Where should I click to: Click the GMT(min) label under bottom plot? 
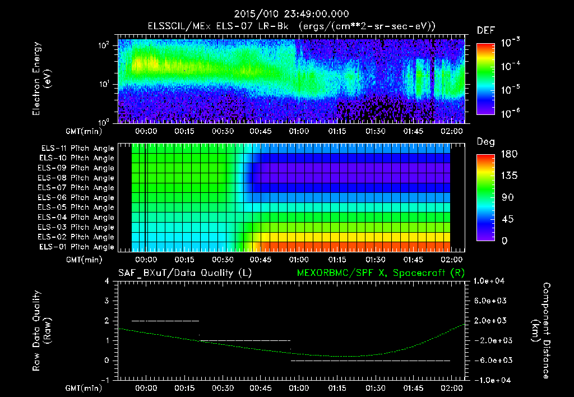84,388
